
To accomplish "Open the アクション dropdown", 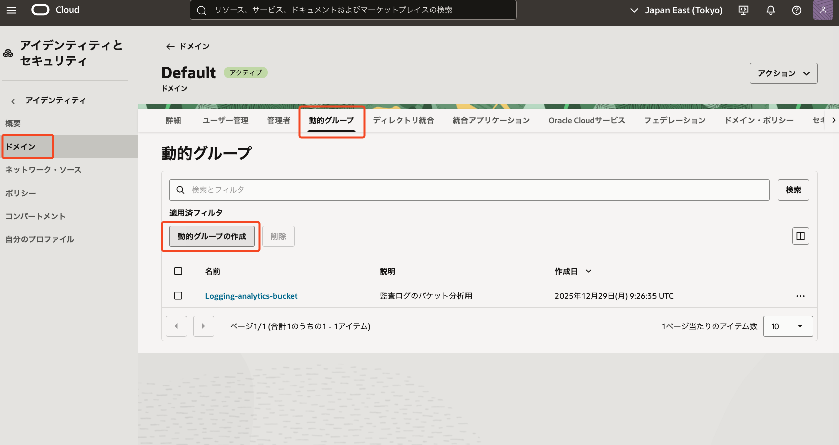I will point(783,73).
